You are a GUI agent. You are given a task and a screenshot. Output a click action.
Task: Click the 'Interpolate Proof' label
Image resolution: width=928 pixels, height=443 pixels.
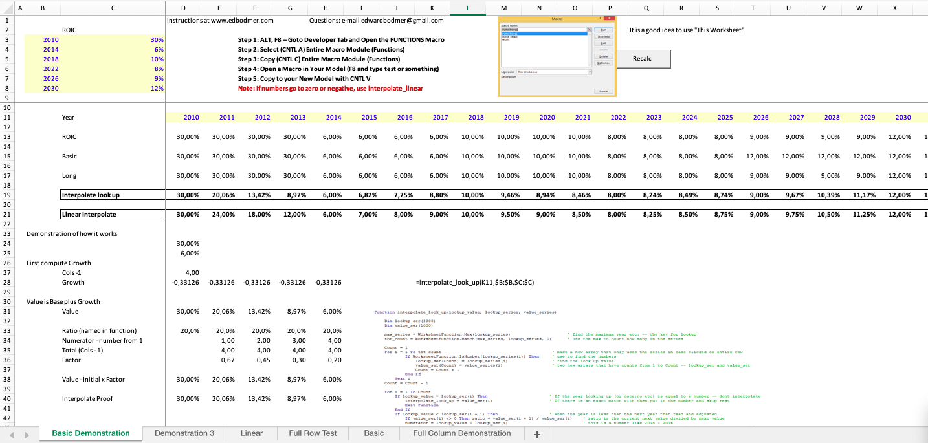pos(87,398)
